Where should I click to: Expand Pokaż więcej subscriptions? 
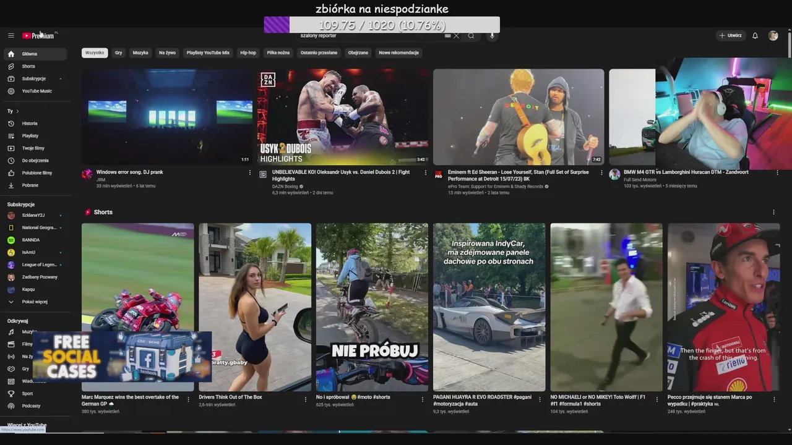coord(35,302)
